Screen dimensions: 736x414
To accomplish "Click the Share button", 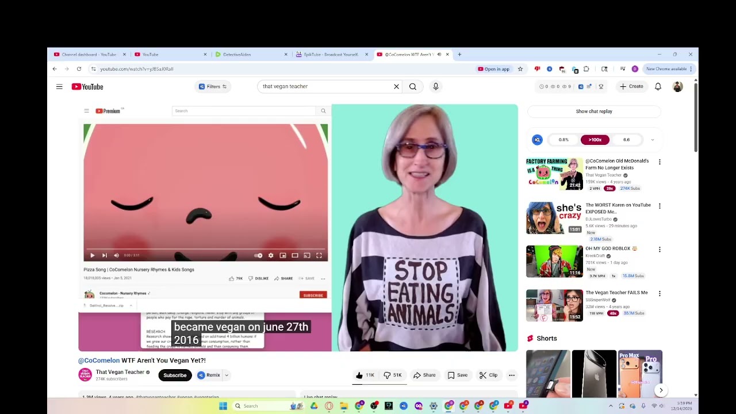I will (x=424, y=375).
